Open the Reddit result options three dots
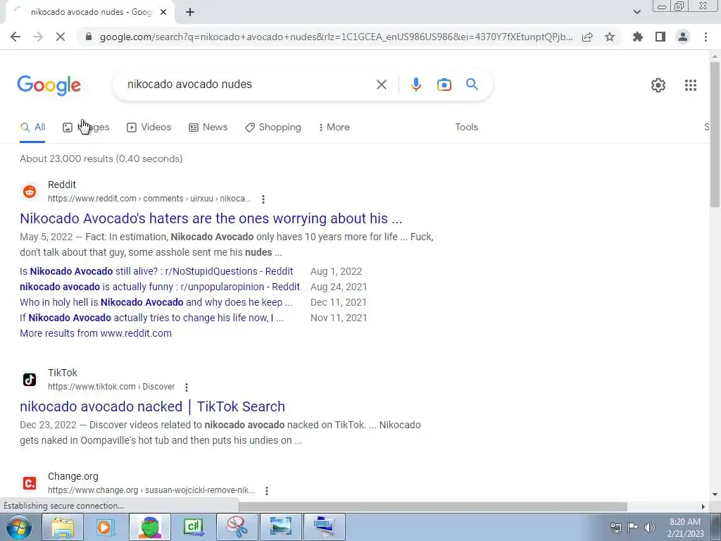This screenshot has width=721, height=541. click(x=263, y=199)
